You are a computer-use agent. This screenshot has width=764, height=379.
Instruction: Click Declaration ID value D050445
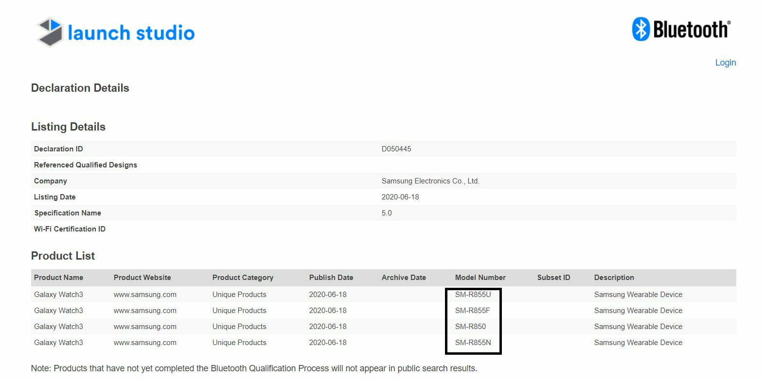click(x=396, y=149)
